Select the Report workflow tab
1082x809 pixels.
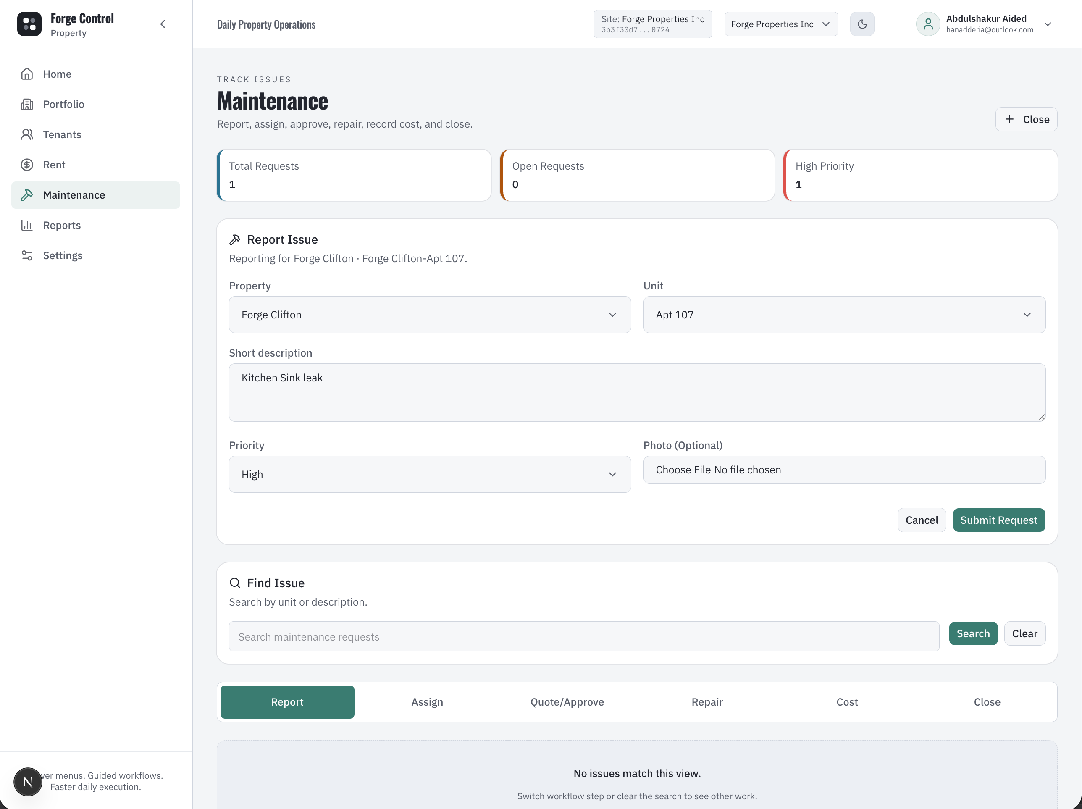click(x=287, y=702)
